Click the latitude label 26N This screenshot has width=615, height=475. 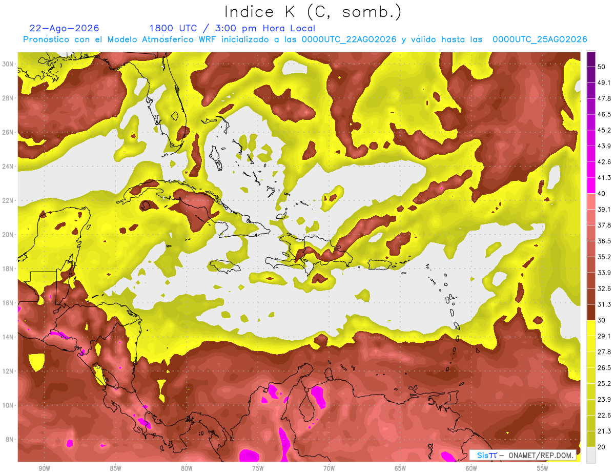8,132
